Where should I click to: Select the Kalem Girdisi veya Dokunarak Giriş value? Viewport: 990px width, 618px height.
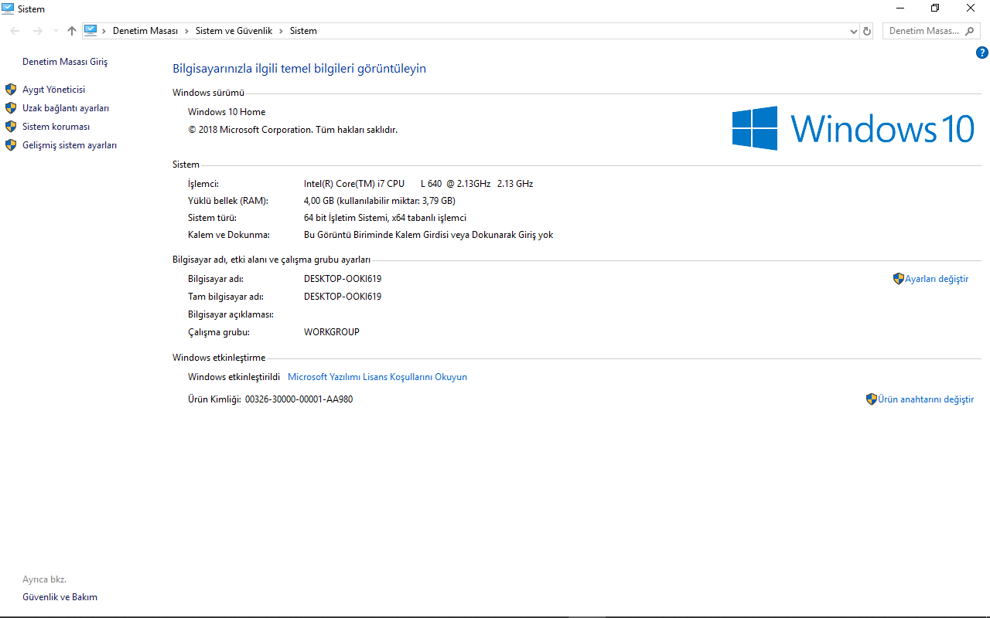[428, 235]
